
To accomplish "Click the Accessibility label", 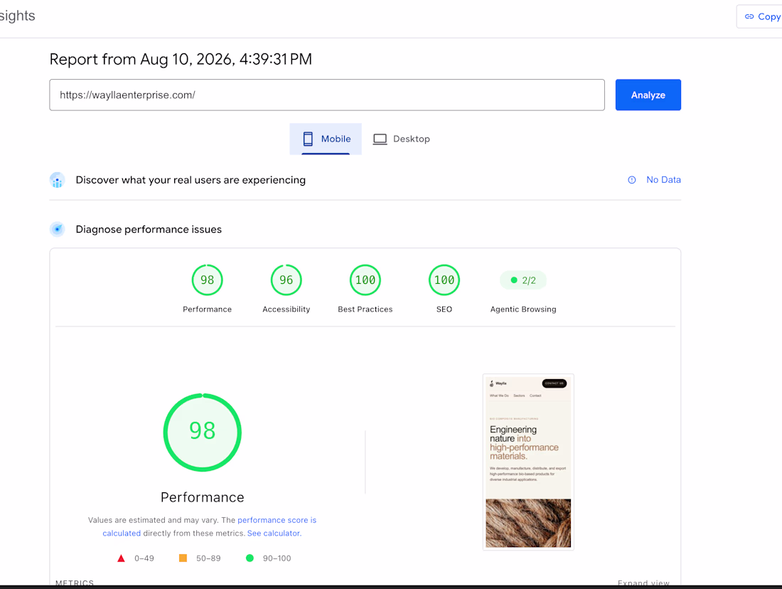I will pos(286,309).
